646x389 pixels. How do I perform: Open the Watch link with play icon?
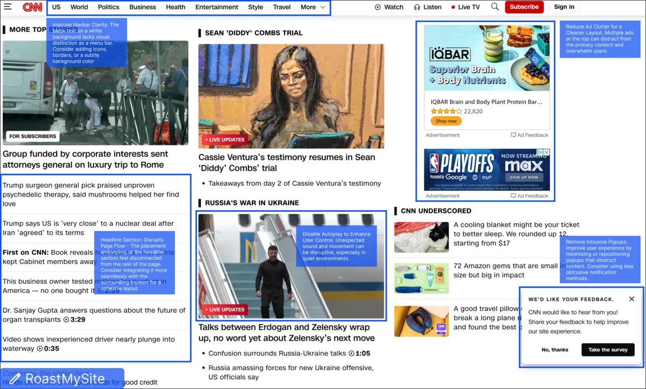tap(389, 7)
